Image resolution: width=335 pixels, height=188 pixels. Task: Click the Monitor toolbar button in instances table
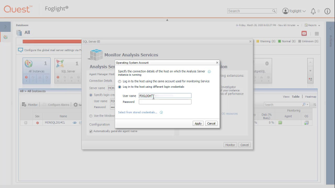click(30, 104)
